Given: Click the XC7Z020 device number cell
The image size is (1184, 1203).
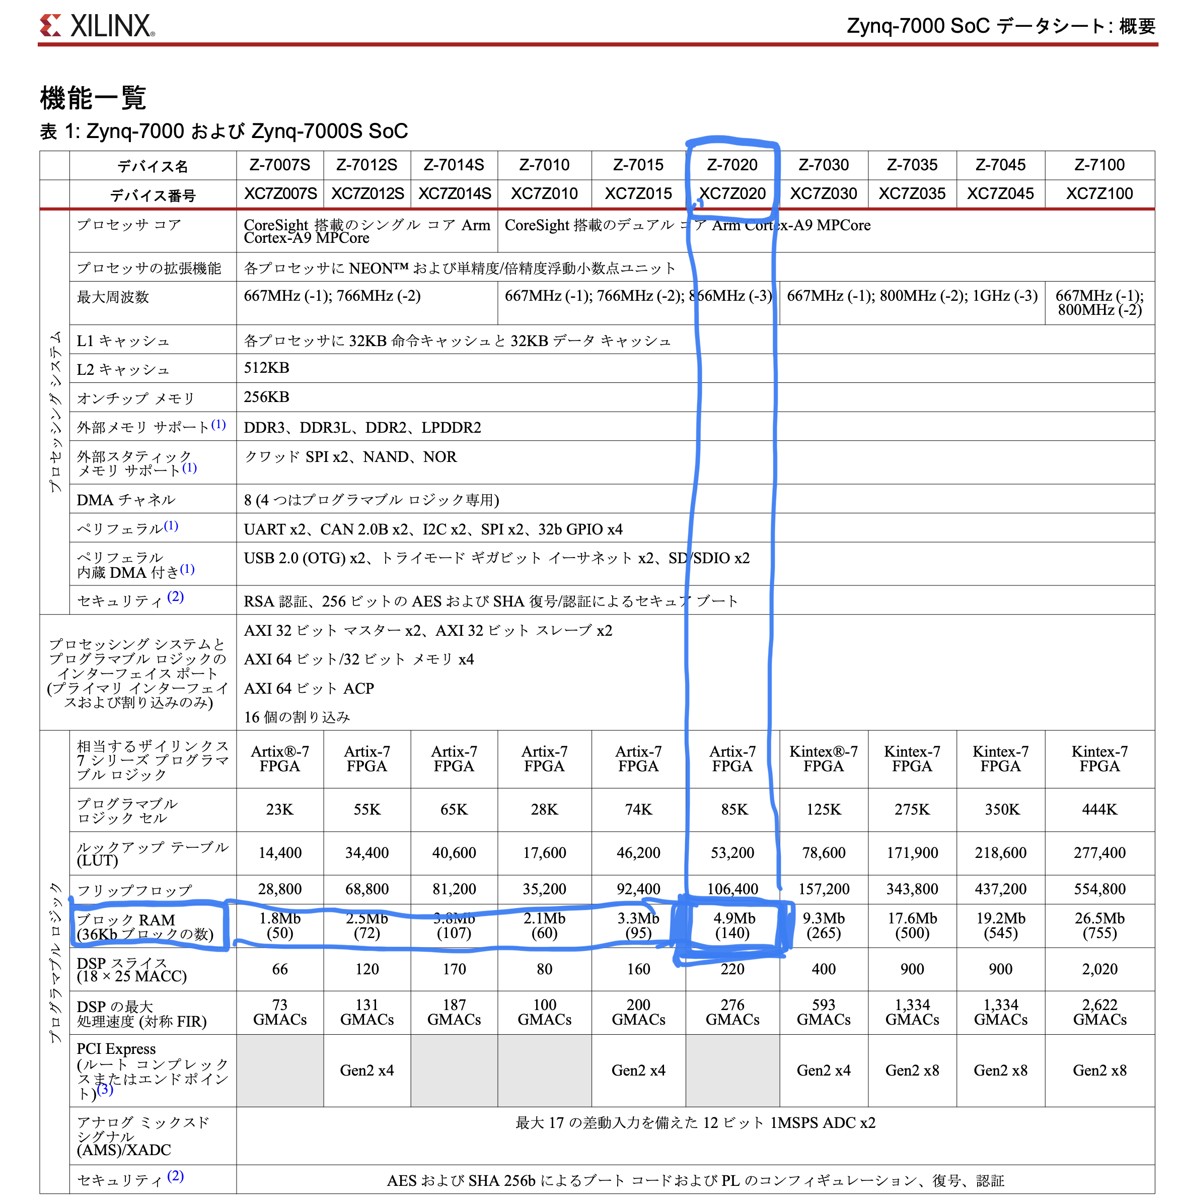Looking at the screenshot, I should click(x=732, y=193).
